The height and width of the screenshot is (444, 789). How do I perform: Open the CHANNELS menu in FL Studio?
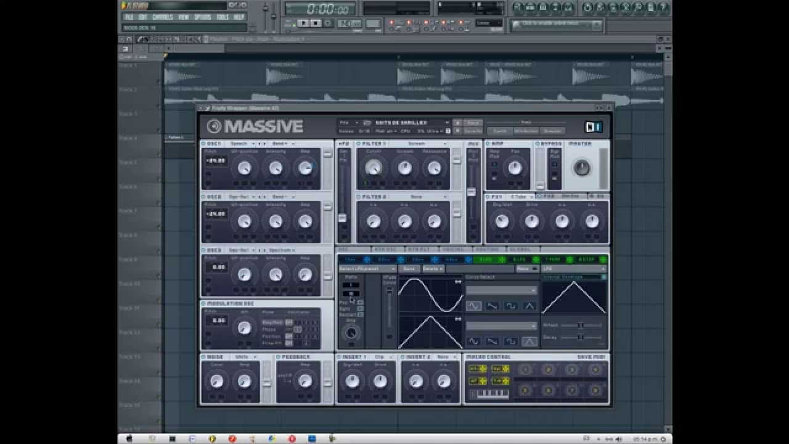(x=162, y=17)
